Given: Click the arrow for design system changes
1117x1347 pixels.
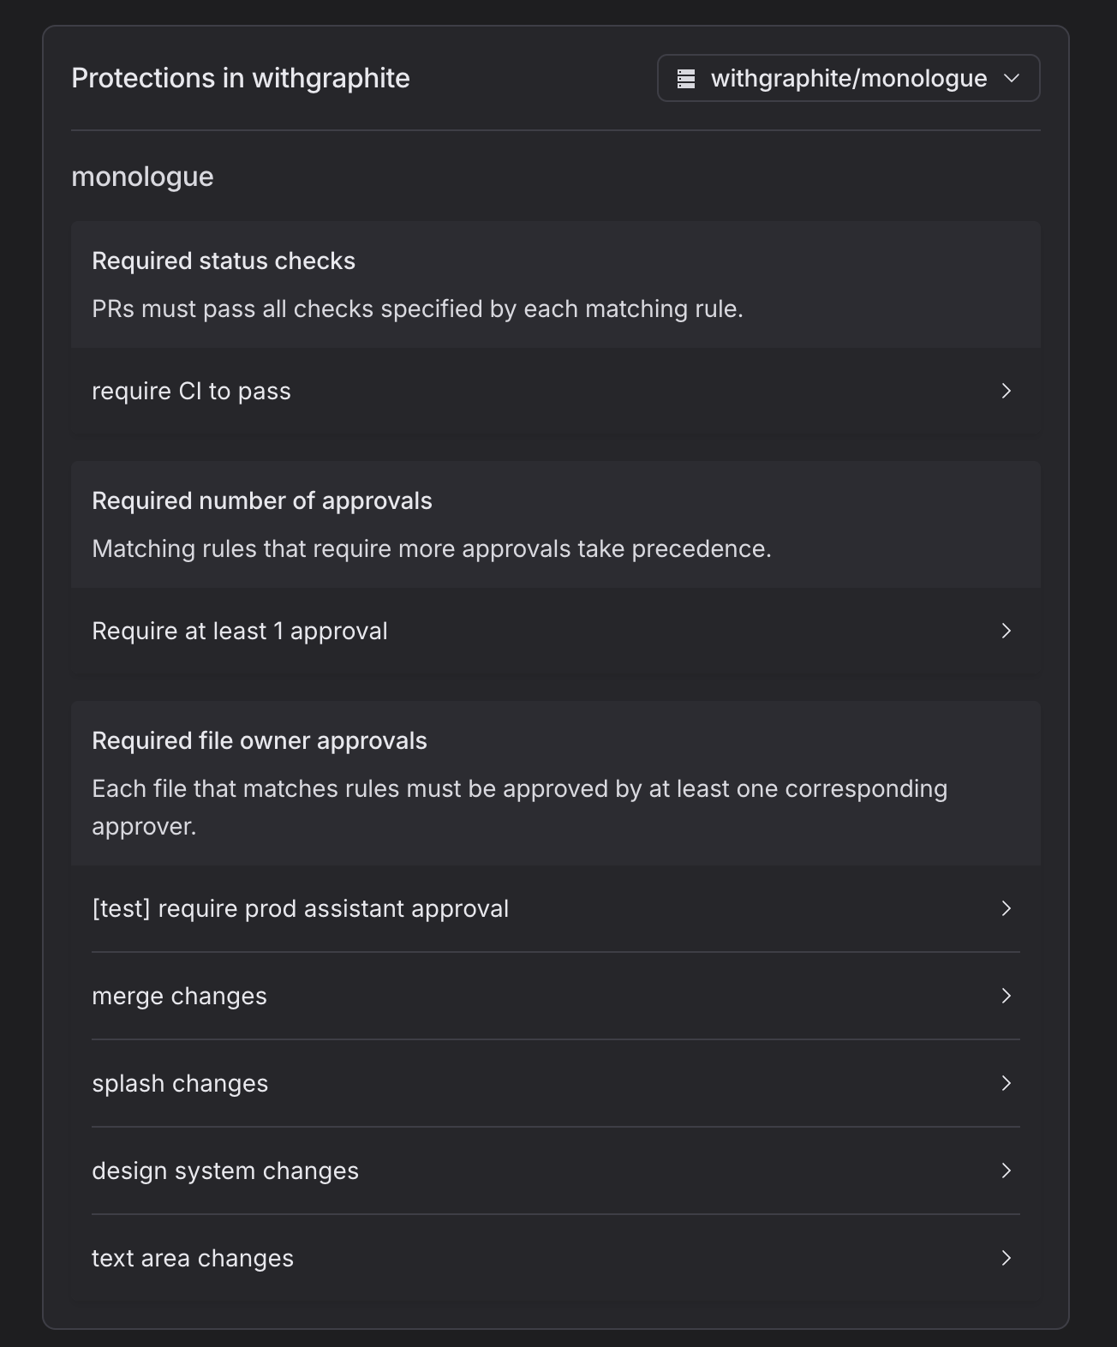Looking at the screenshot, I should click(x=1006, y=1170).
